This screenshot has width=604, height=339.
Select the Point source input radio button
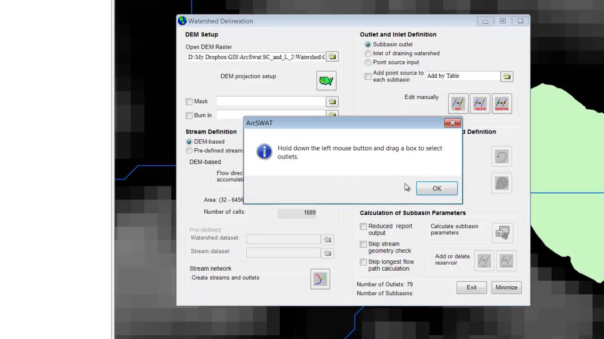368,62
